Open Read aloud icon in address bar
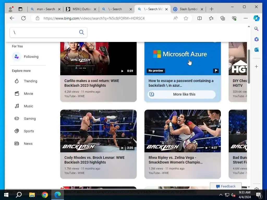This screenshot has height=200, width=267. pos(175,18)
